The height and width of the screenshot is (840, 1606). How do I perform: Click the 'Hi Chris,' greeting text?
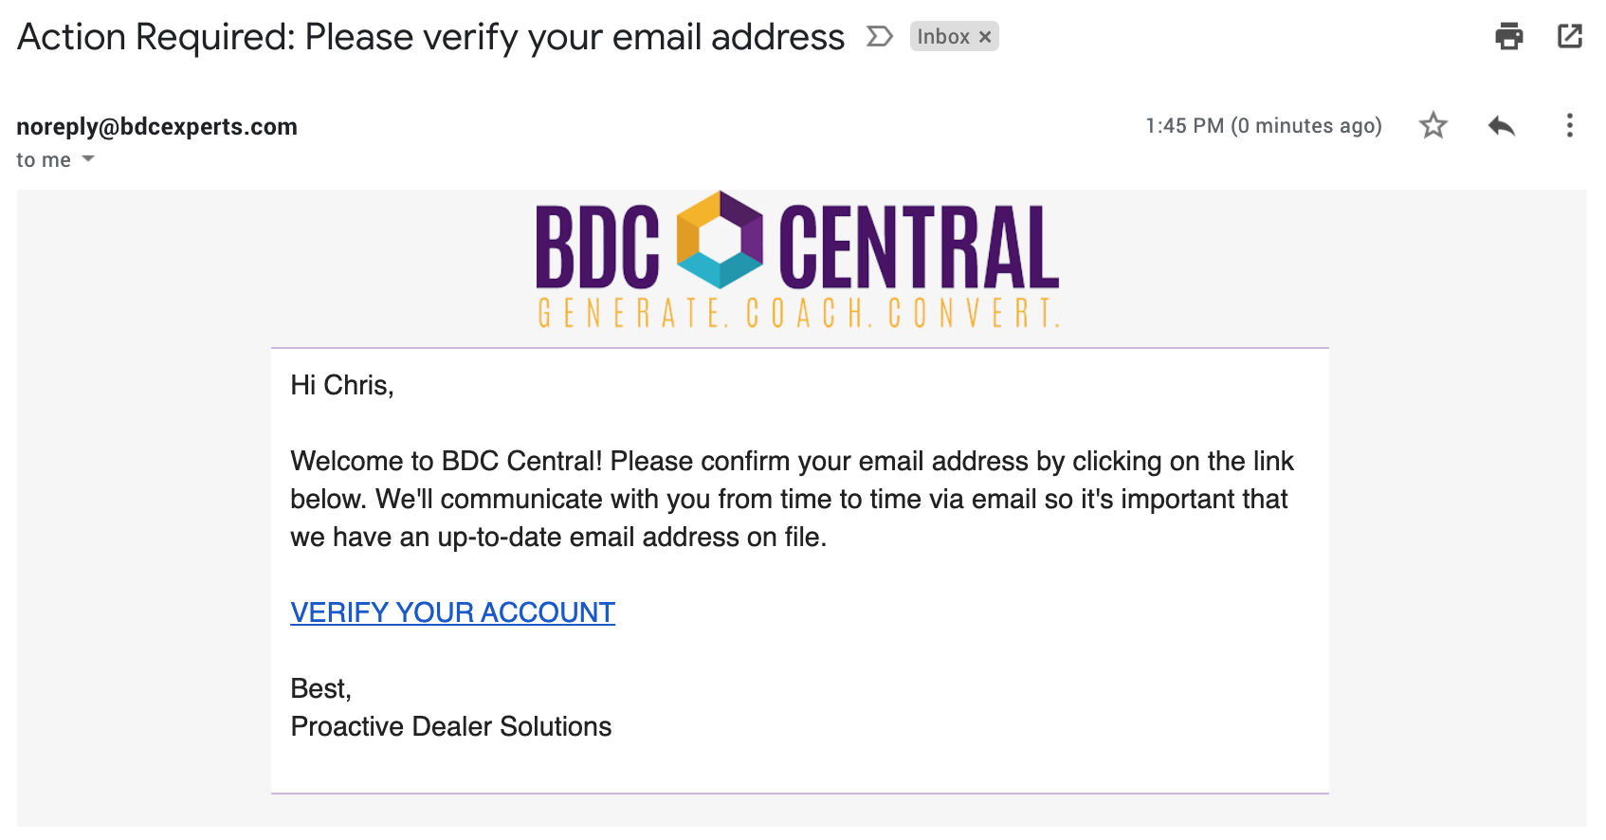tap(341, 385)
